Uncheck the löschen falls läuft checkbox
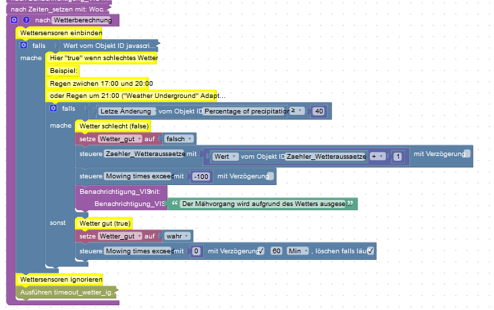 coord(370,251)
